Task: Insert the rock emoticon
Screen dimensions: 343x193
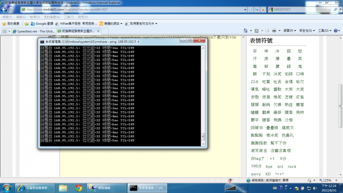Action: [292, 167]
